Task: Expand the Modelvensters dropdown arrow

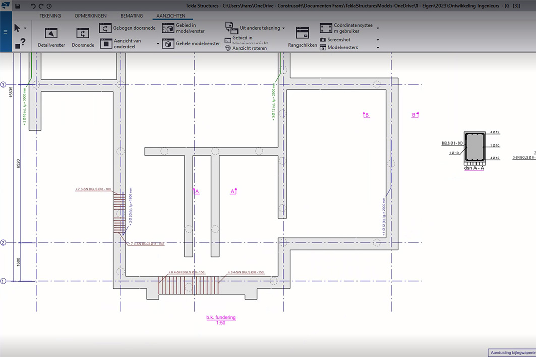Action: point(378,48)
